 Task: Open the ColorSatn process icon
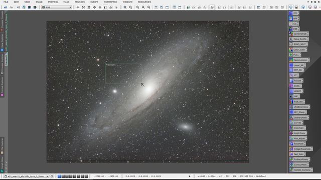297,128
